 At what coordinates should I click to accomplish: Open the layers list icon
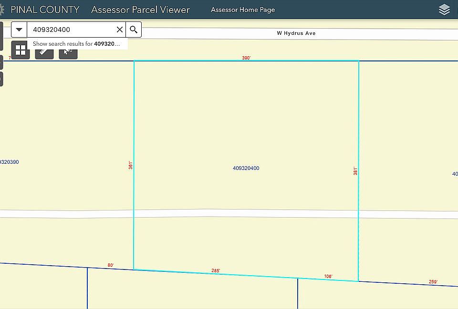444,10
